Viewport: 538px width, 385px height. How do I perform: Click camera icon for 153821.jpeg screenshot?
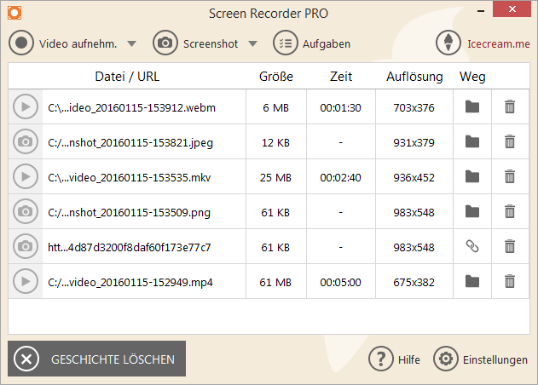tap(26, 141)
